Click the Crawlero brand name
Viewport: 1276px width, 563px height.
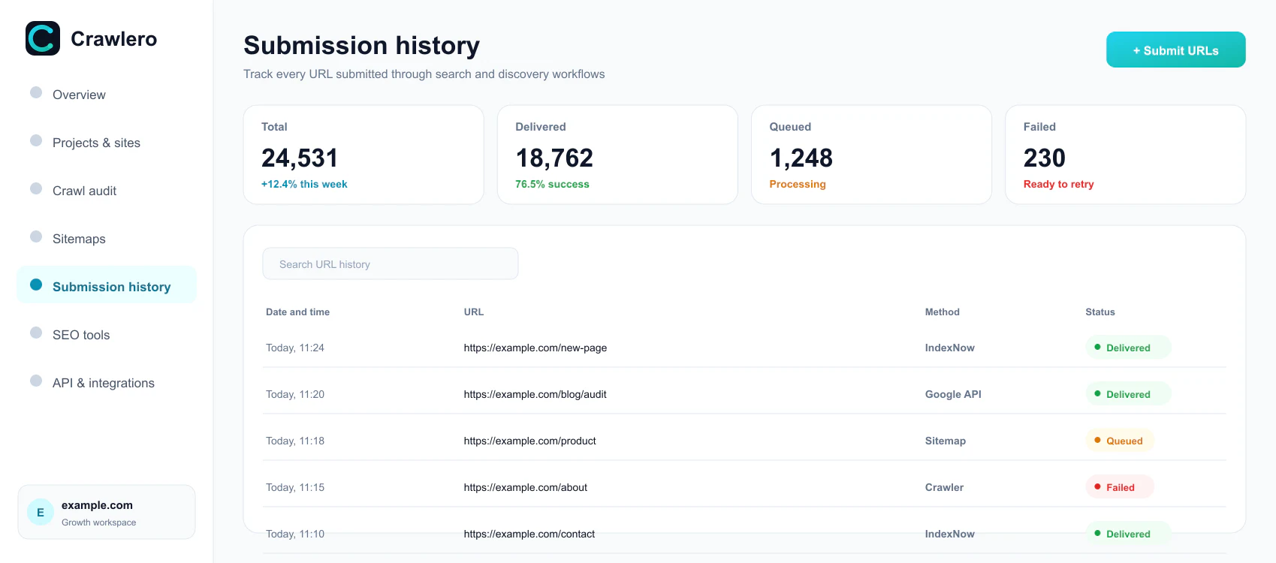(113, 39)
